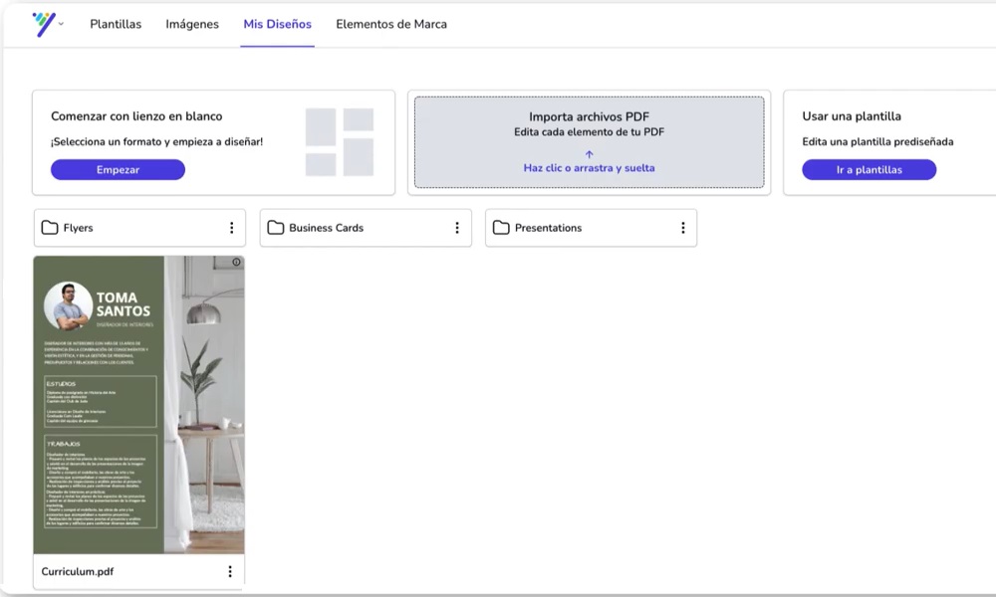The width and height of the screenshot is (996, 597).
Task: Expand the chevron next to the logo
Action: click(x=63, y=25)
